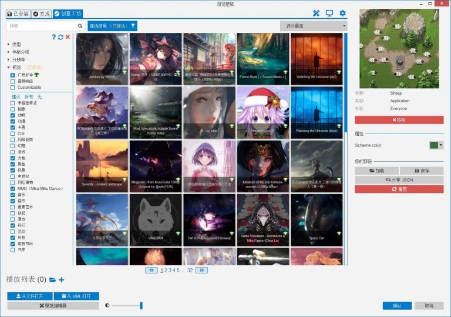Click the red 移除 button
451x317 pixels.
tap(399, 120)
